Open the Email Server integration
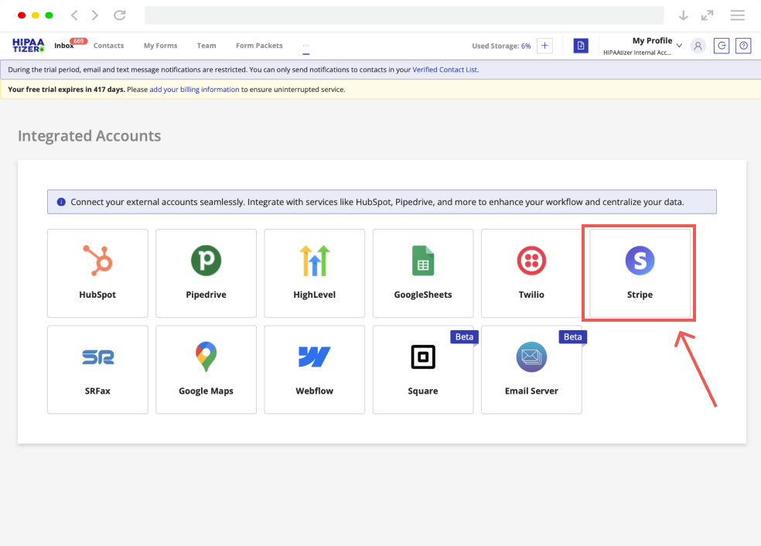761x546 pixels. coord(531,370)
